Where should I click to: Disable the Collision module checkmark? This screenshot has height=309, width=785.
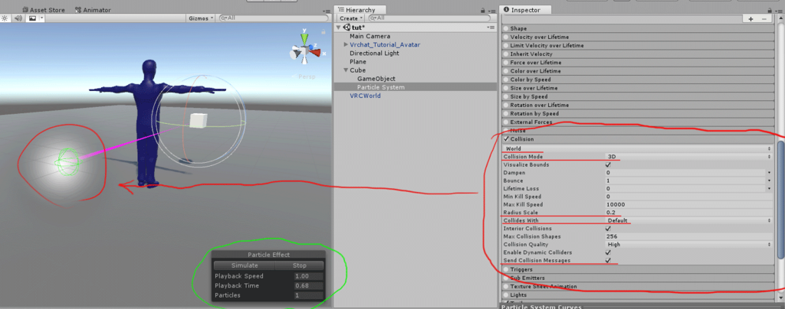pos(506,138)
